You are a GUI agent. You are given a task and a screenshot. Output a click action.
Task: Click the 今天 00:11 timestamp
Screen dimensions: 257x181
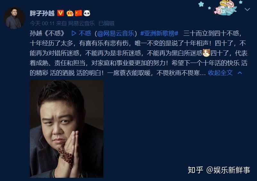coord(42,23)
